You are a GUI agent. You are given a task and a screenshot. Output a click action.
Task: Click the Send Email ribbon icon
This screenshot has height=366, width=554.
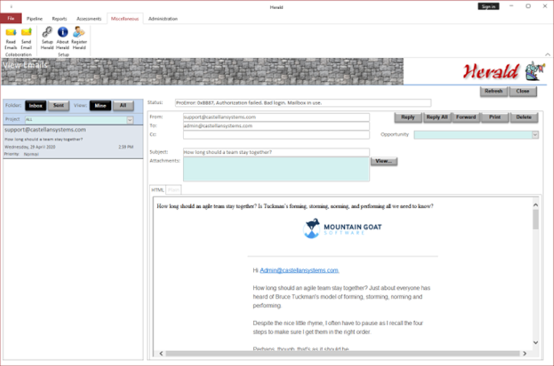point(26,39)
